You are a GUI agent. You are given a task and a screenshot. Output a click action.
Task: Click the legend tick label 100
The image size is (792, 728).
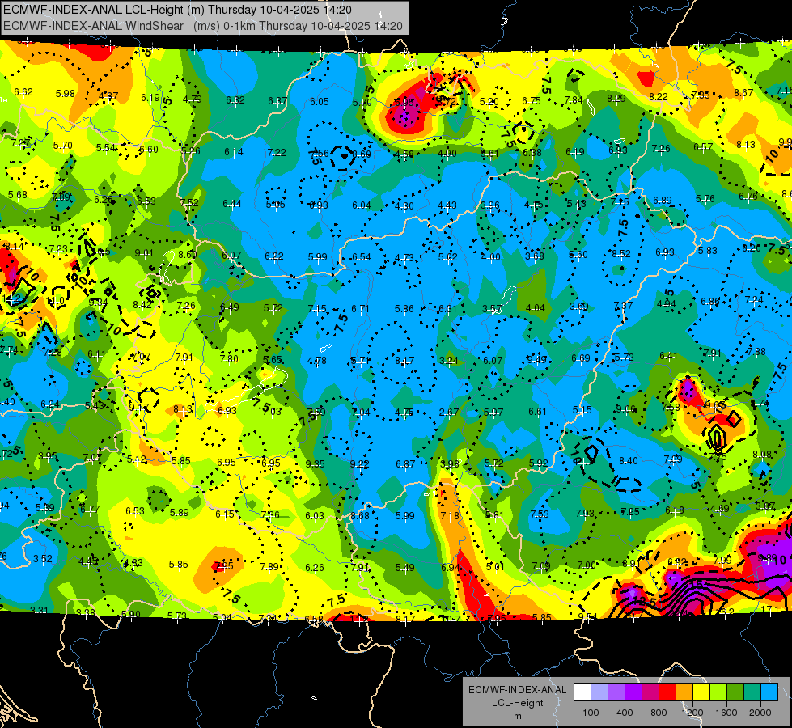tap(591, 713)
